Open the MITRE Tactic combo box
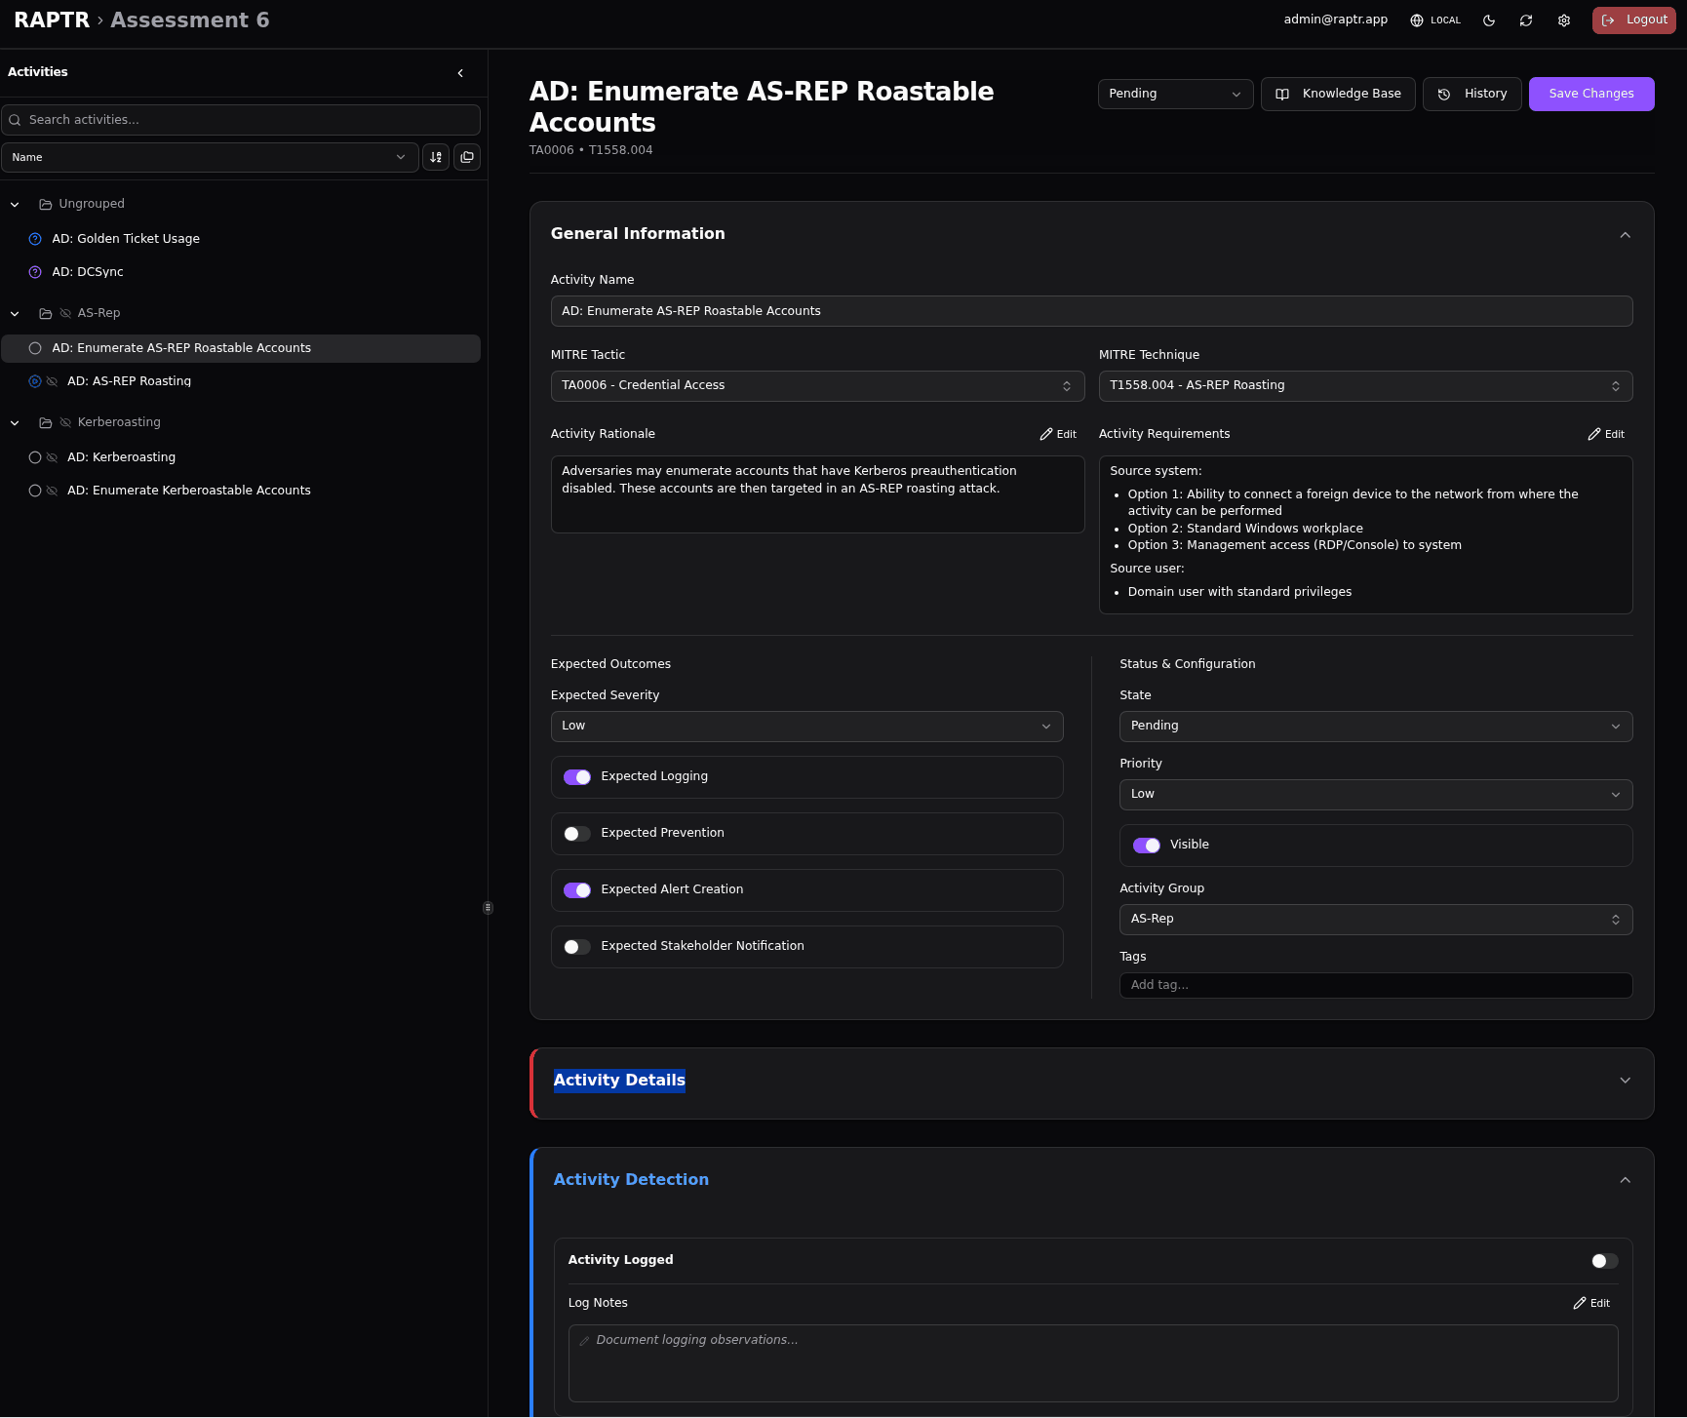This screenshot has height=1418, width=1687. coord(816,386)
